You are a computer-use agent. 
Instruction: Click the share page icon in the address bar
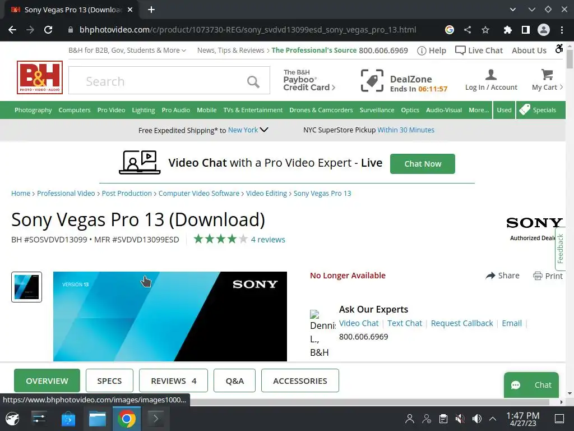(x=467, y=30)
